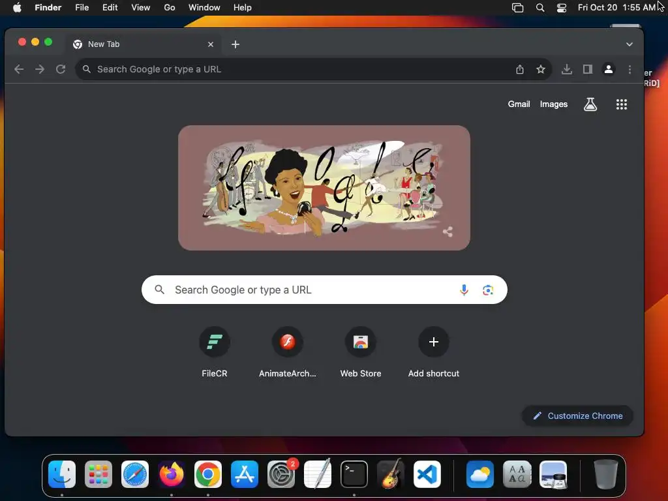Open Weather app from the Dock

[x=480, y=474]
